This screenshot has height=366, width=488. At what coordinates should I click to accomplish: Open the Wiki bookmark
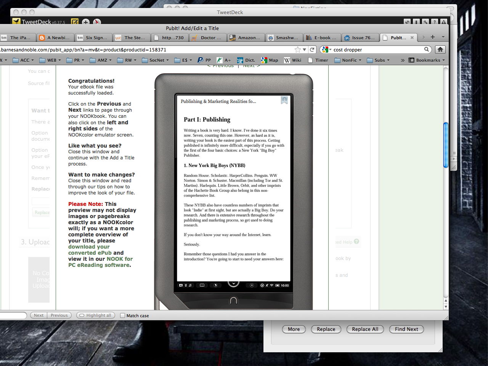tap(292, 60)
